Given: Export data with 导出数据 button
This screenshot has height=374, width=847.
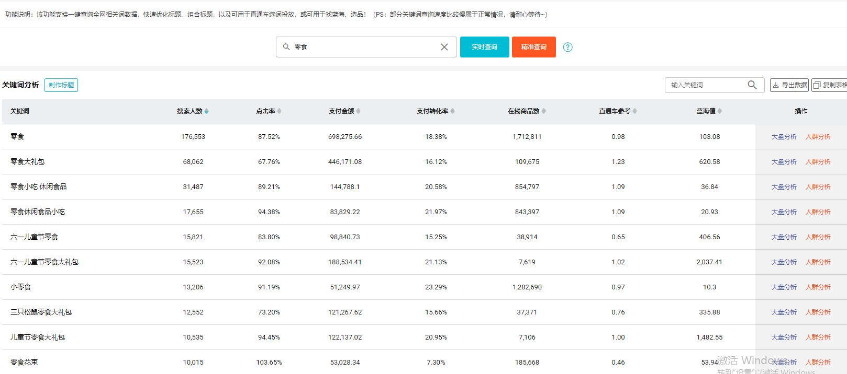Looking at the screenshot, I should pyautogui.click(x=789, y=85).
